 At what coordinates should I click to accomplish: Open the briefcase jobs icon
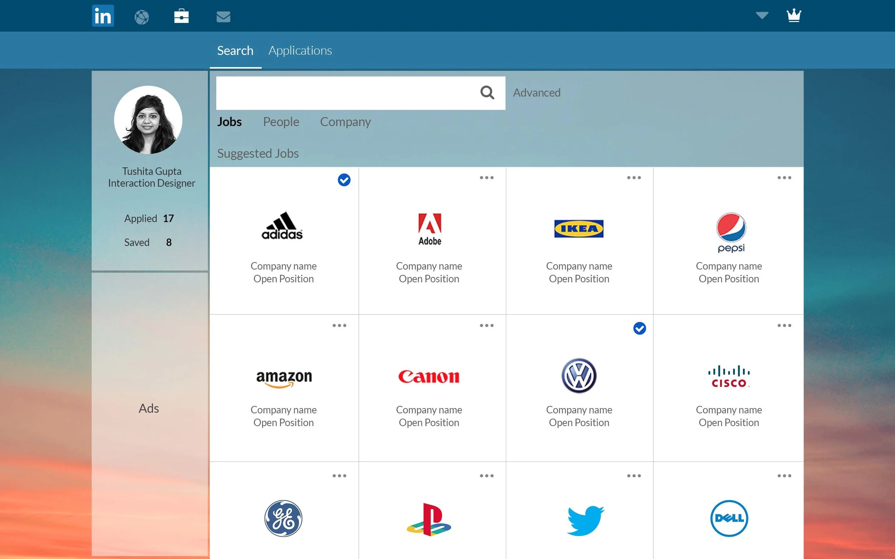(181, 16)
